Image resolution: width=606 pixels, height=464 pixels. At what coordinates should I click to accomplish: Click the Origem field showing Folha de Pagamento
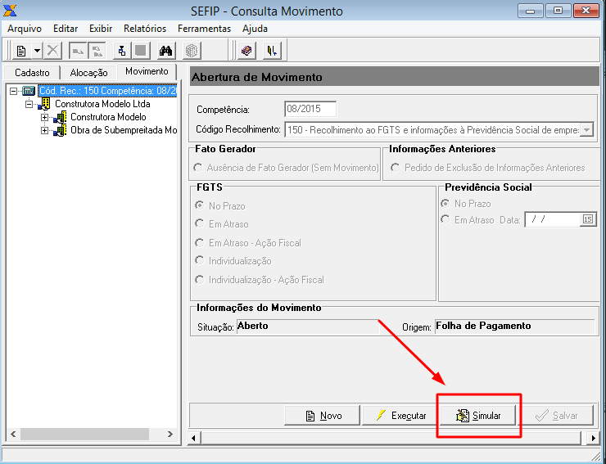coord(514,326)
